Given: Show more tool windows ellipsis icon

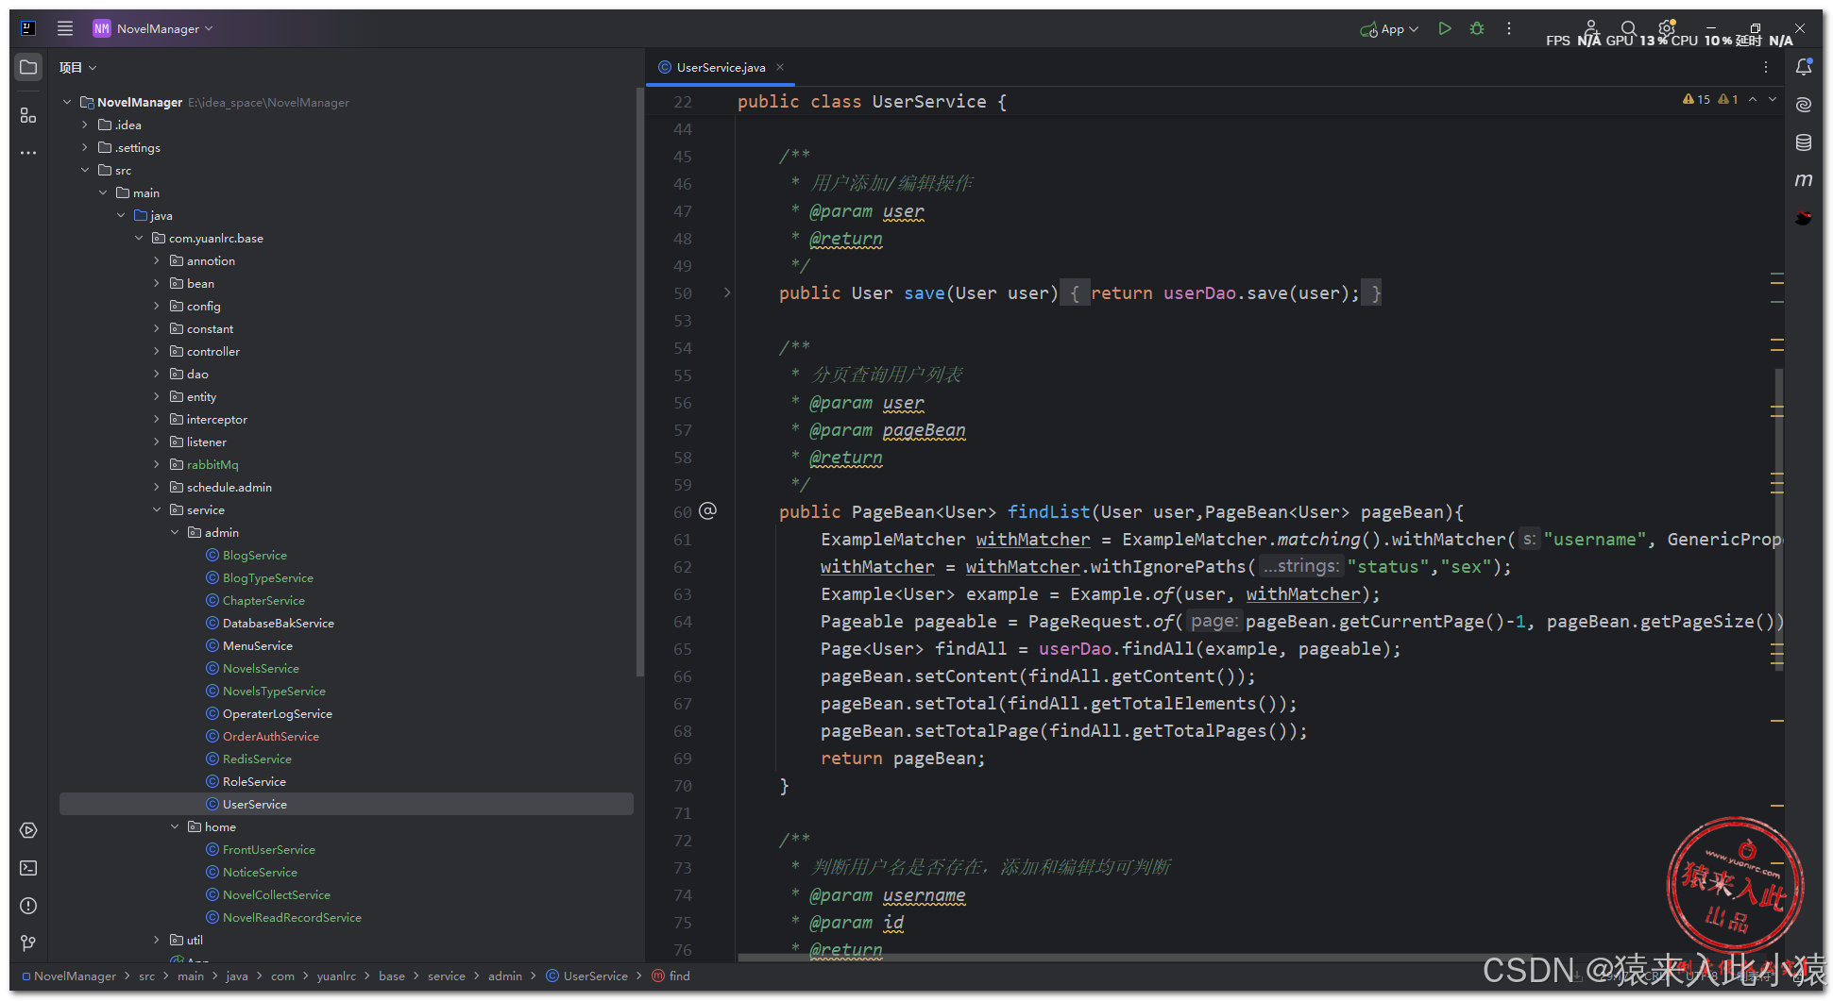Looking at the screenshot, I should pos(28,152).
